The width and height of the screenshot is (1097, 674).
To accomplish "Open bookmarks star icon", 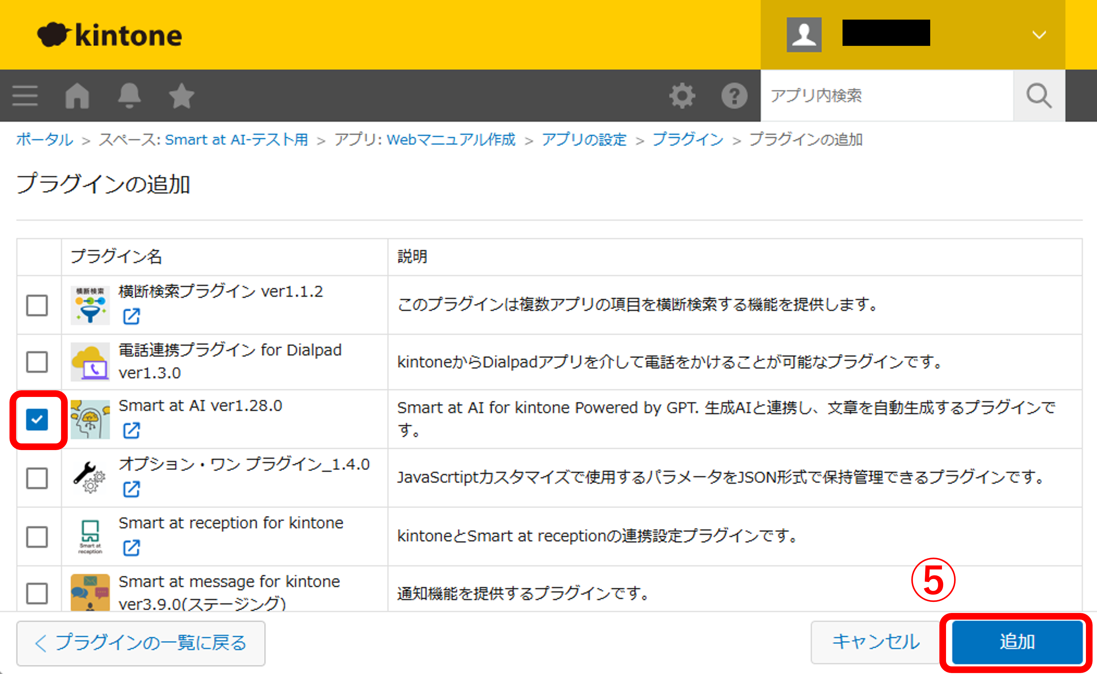I will (181, 96).
